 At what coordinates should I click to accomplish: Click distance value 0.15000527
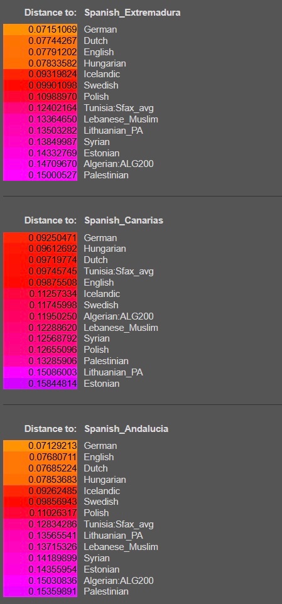(53, 175)
